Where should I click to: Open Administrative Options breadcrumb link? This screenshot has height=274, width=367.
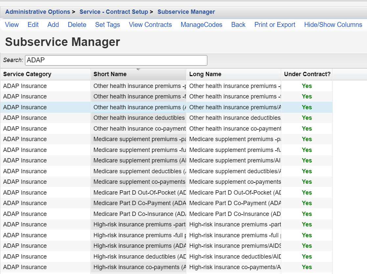point(38,12)
